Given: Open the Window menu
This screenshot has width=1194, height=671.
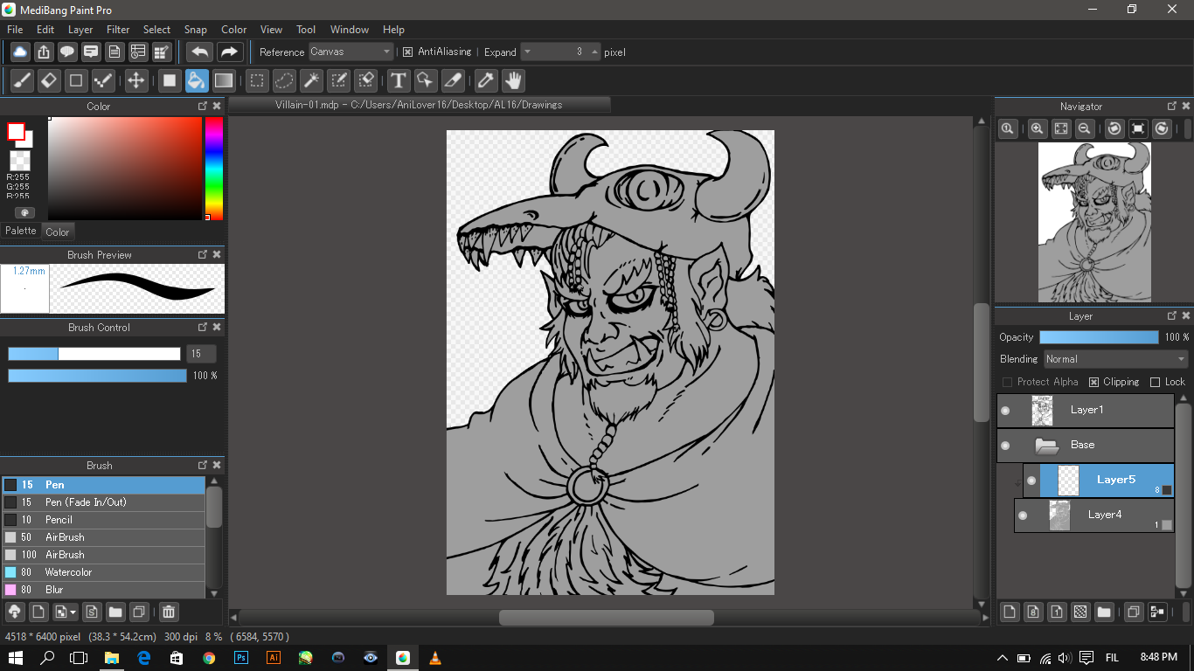Looking at the screenshot, I should pos(350,30).
